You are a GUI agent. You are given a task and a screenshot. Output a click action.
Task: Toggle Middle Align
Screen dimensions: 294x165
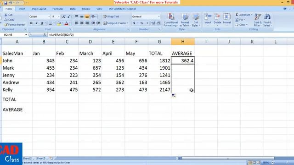point(82,16)
